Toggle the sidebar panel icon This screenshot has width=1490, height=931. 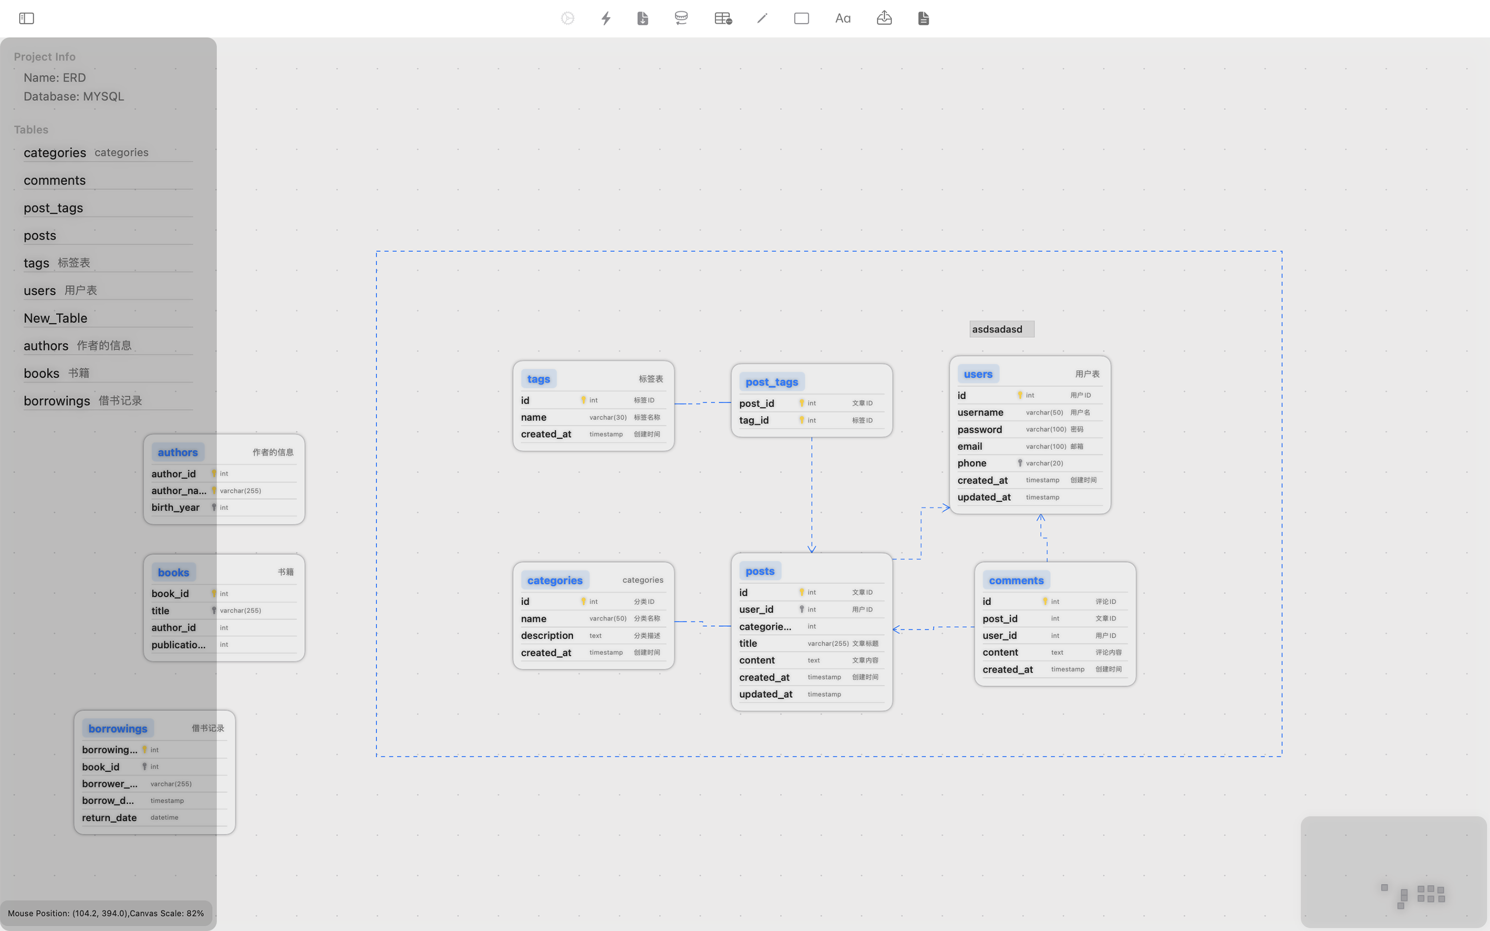(26, 19)
